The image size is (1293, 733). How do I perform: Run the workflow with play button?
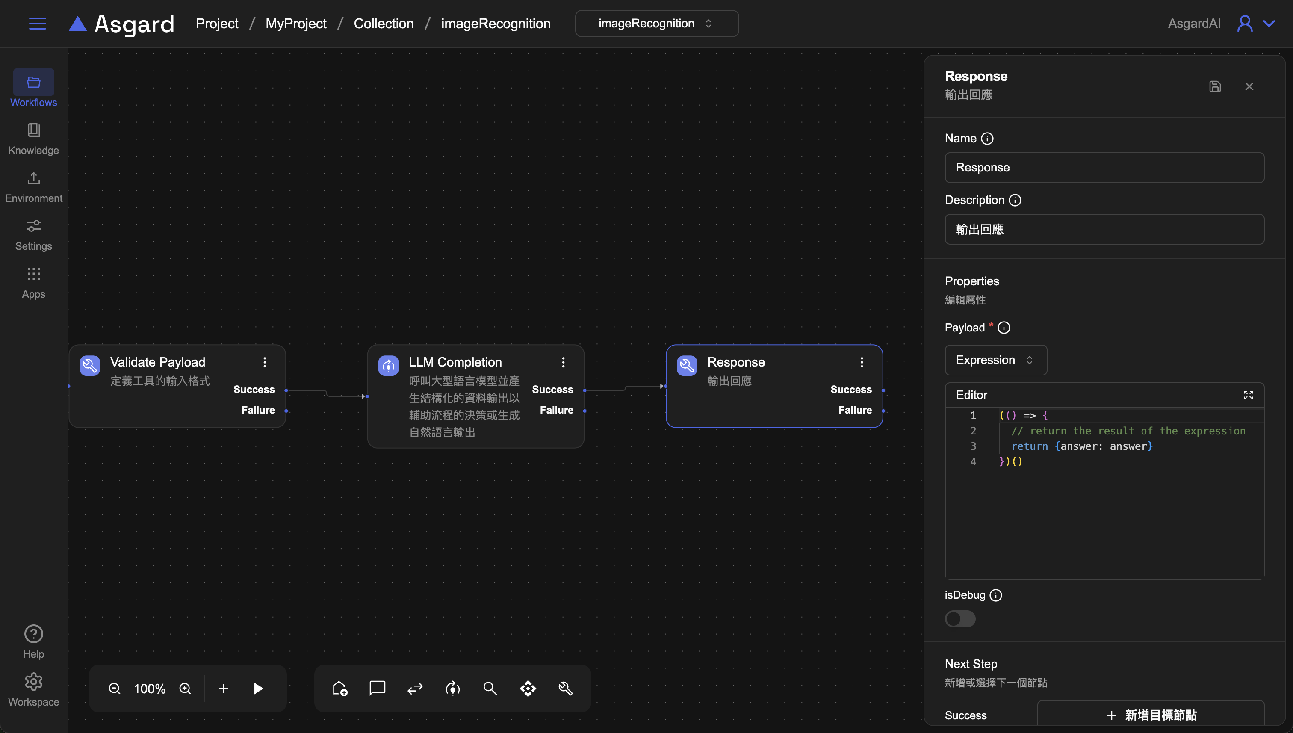click(x=258, y=688)
